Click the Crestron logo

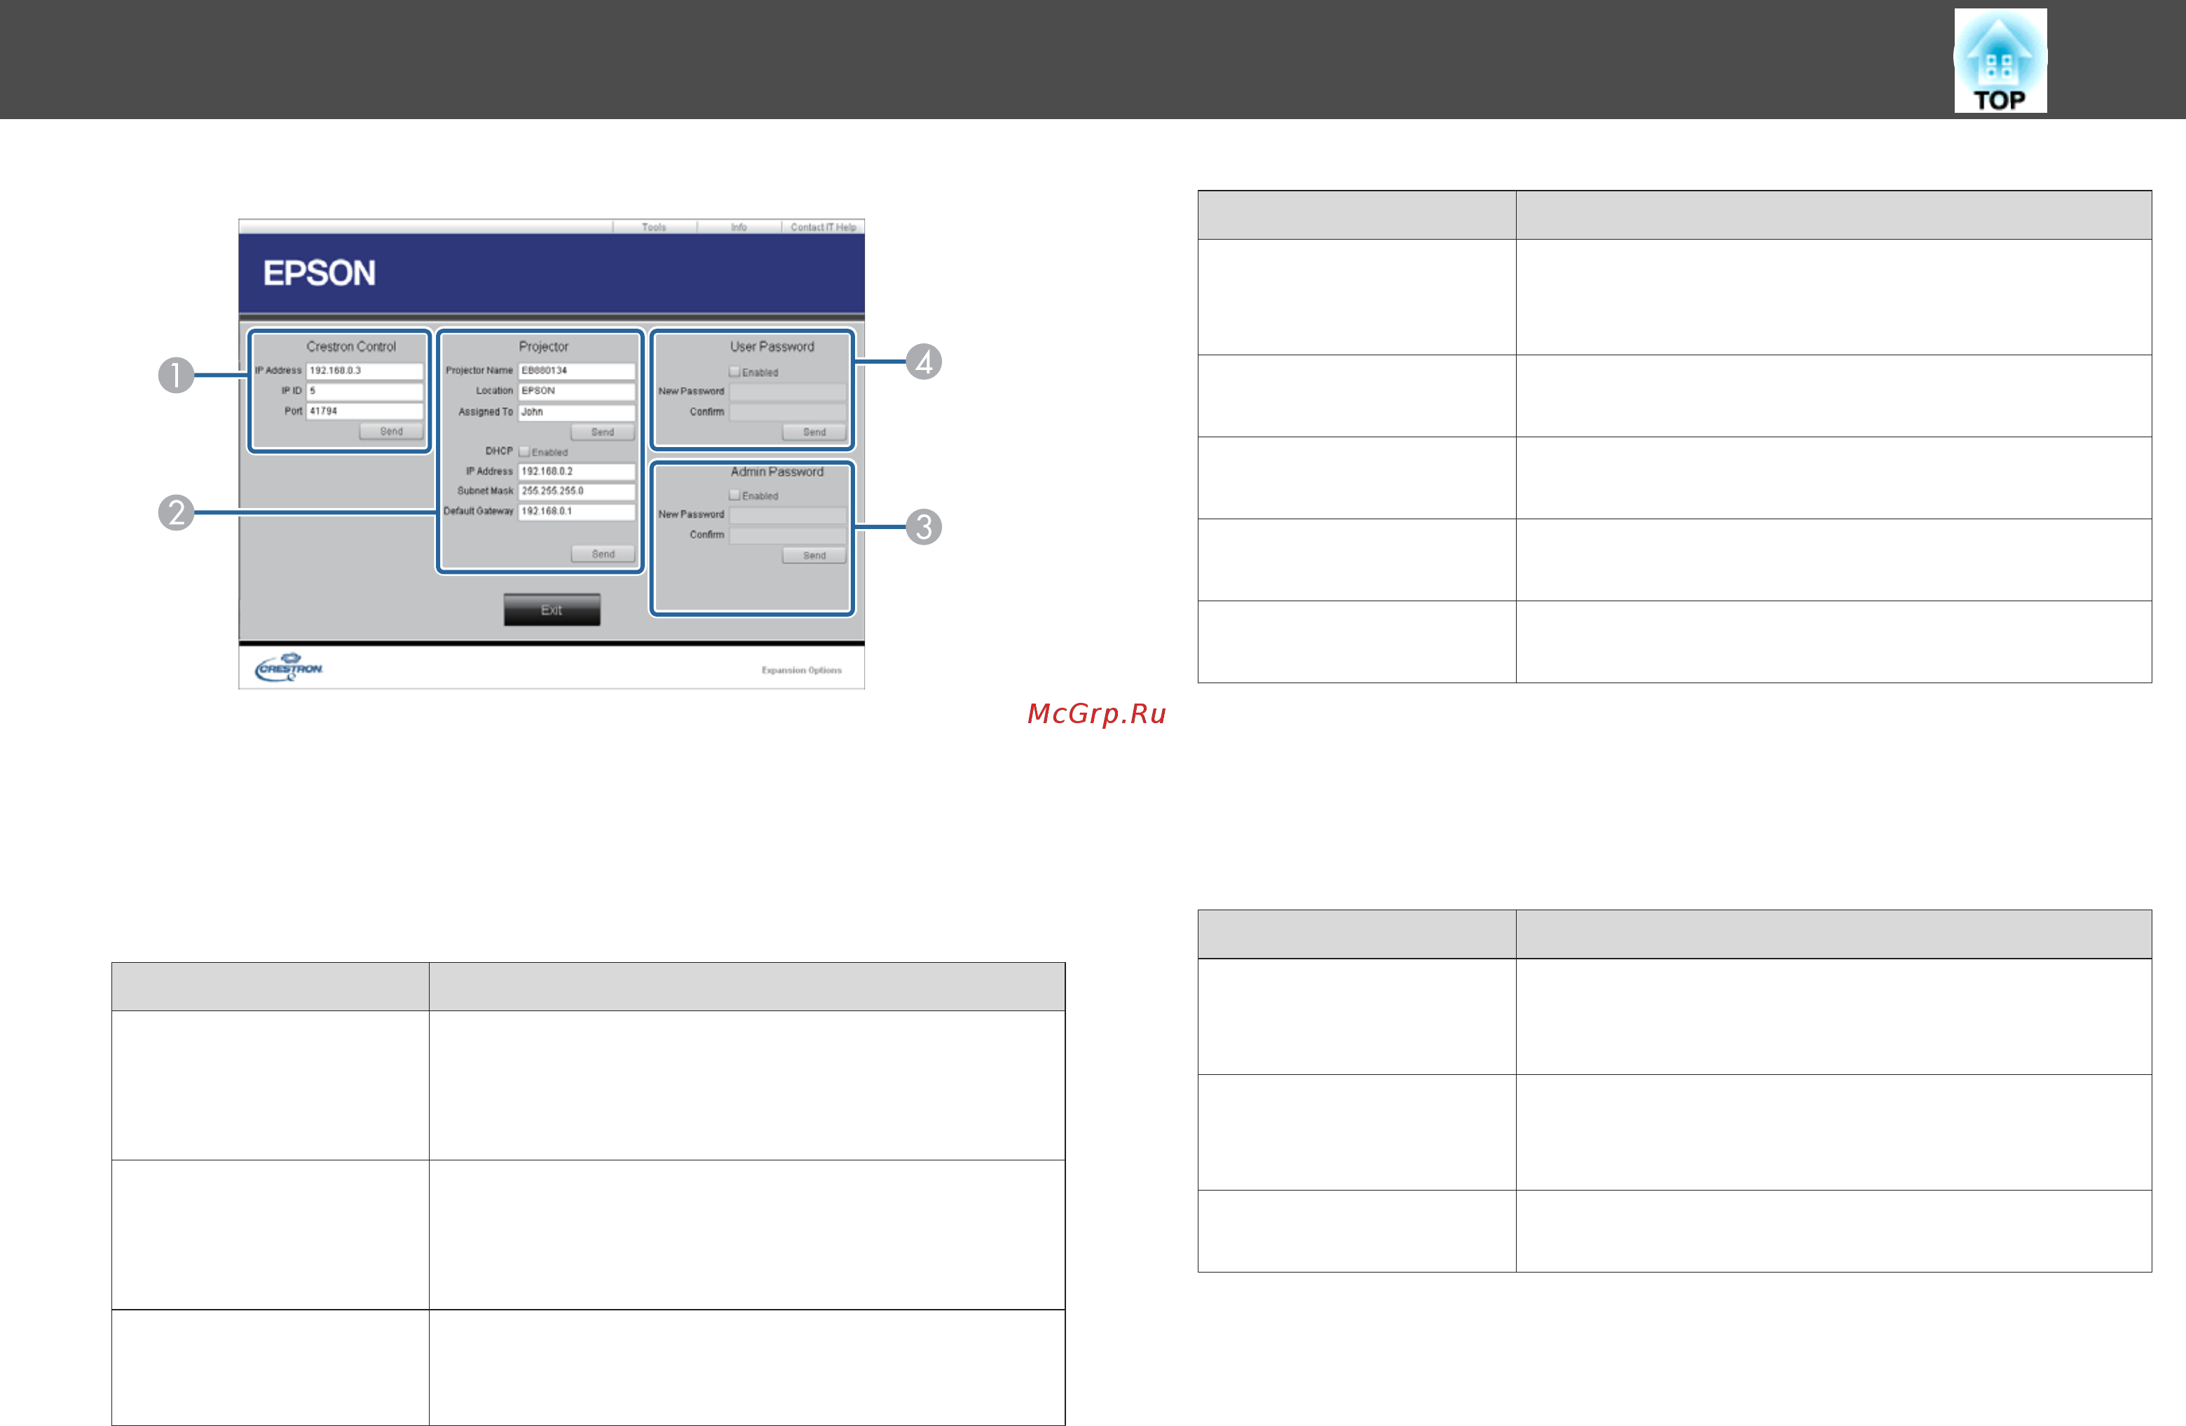tap(289, 668)
